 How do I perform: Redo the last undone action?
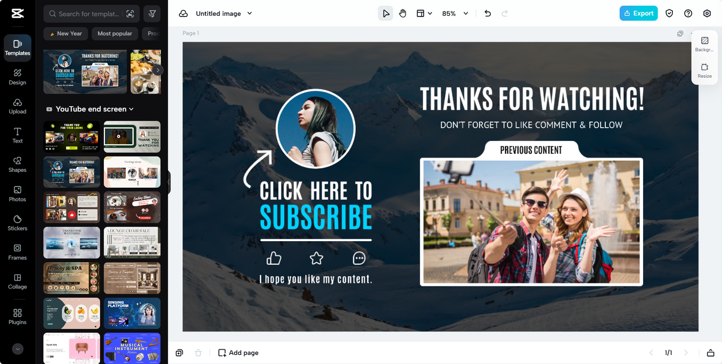[x=505, y=14]
